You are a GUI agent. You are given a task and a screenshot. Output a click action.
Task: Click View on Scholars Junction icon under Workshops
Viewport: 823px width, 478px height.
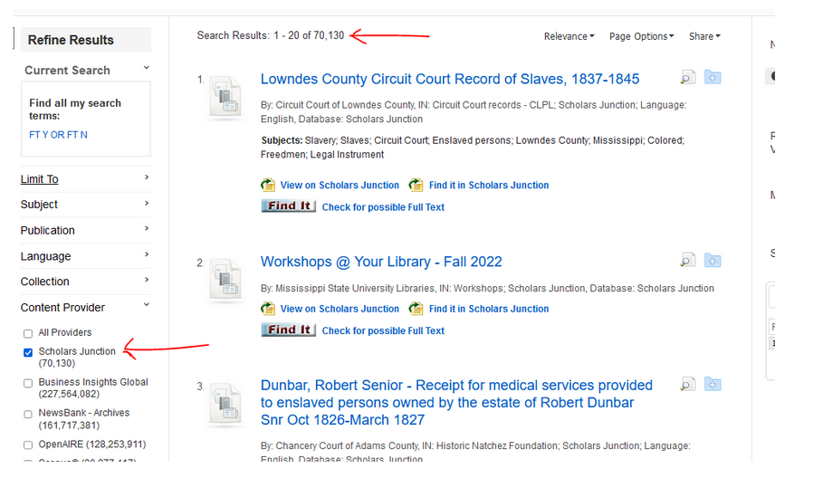tap(268, 309)
